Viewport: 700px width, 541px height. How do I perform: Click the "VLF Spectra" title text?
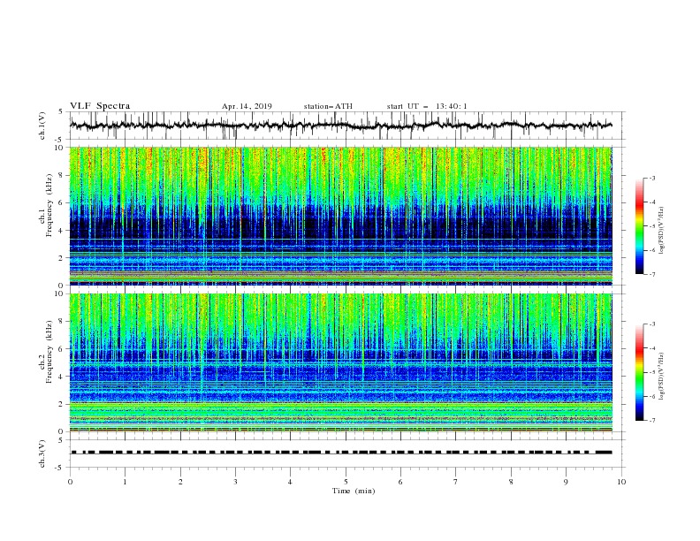[x=100, y=106]
